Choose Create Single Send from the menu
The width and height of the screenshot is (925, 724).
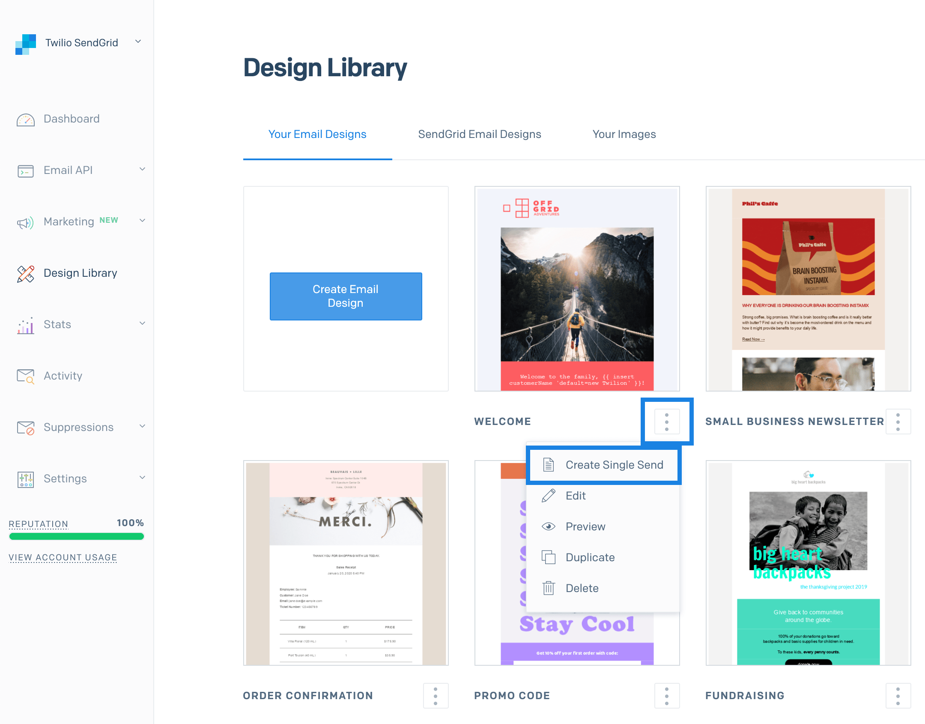tap(615, 465)
